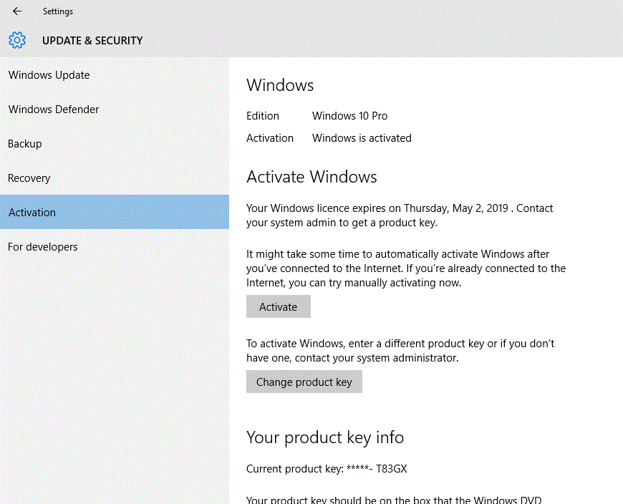Viewport: 623px width, 504px height.
Task: Select Backup in the sidebar
Action: (115, 144)
